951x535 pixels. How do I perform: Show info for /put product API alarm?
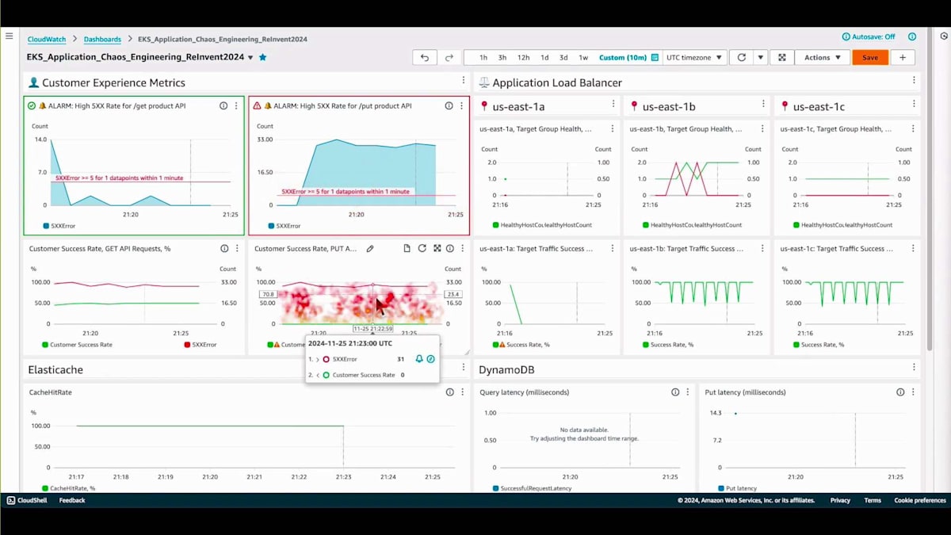click(449, 105)
